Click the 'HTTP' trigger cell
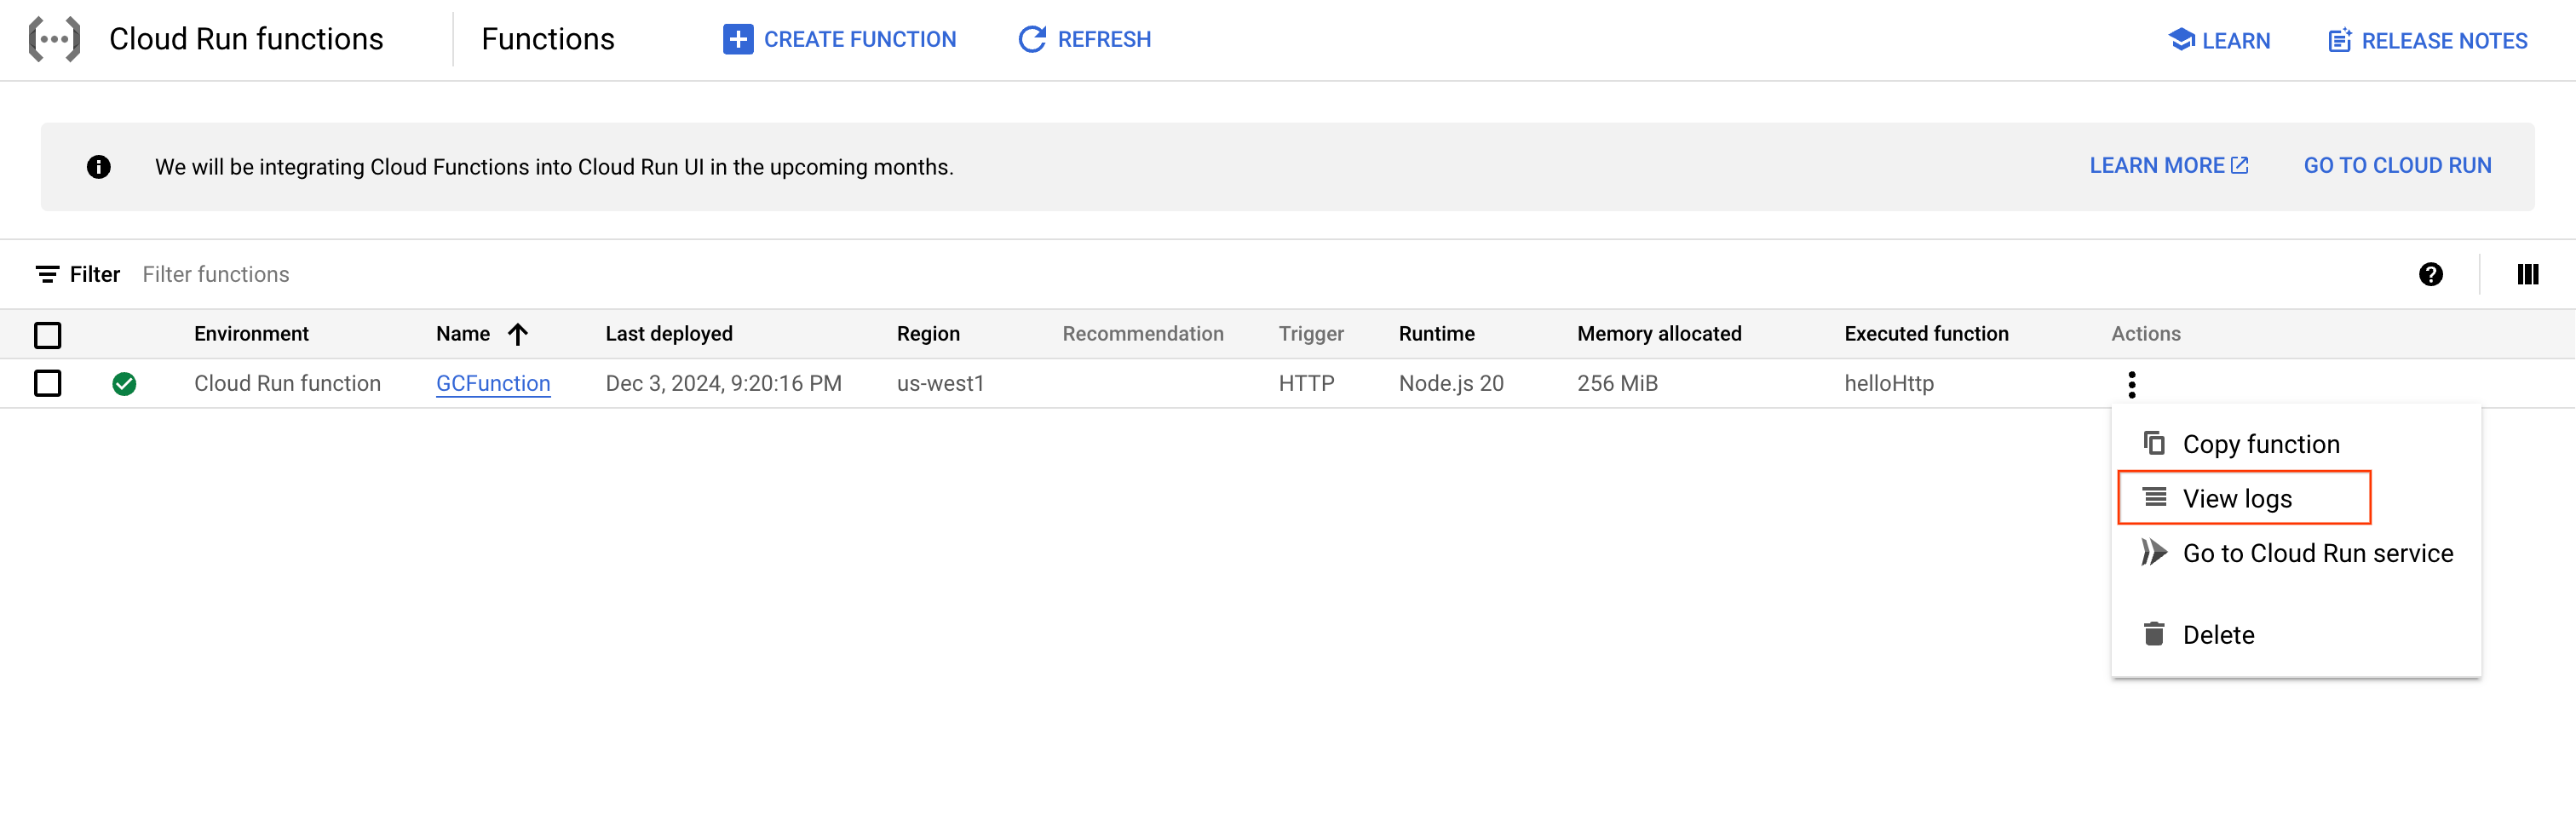The width and height of the screenshot is (2576, 826). pyautogui.click(x=1306, y=384)
